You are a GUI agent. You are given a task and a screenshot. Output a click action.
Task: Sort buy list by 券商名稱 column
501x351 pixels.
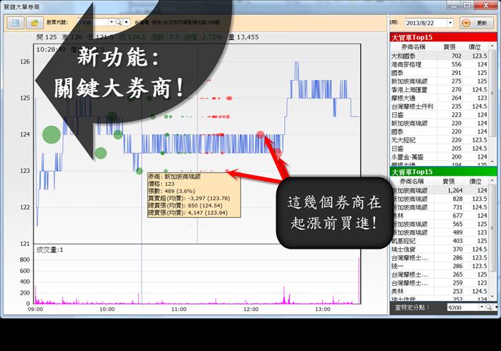[414, 47]
